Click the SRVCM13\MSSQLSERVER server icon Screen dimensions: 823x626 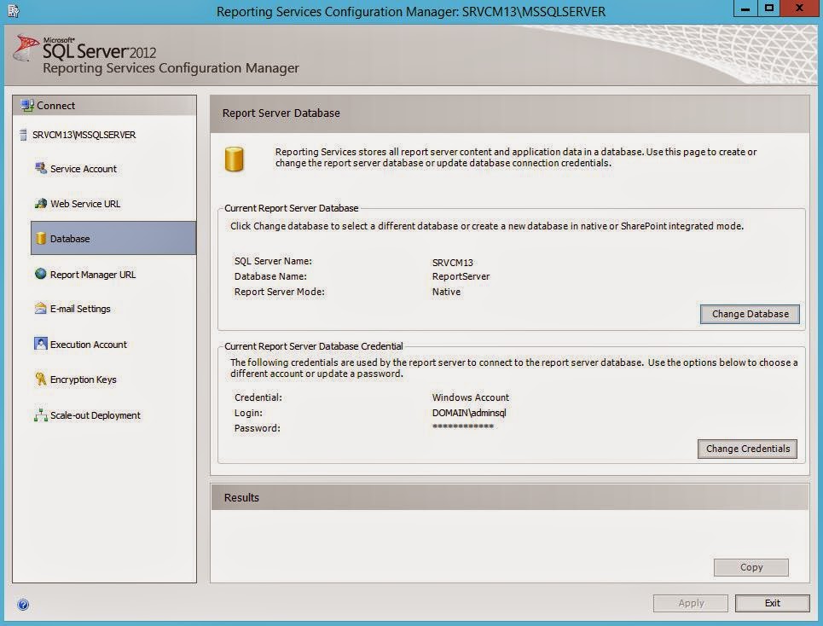pyautogui.click(x=23, y=135)
